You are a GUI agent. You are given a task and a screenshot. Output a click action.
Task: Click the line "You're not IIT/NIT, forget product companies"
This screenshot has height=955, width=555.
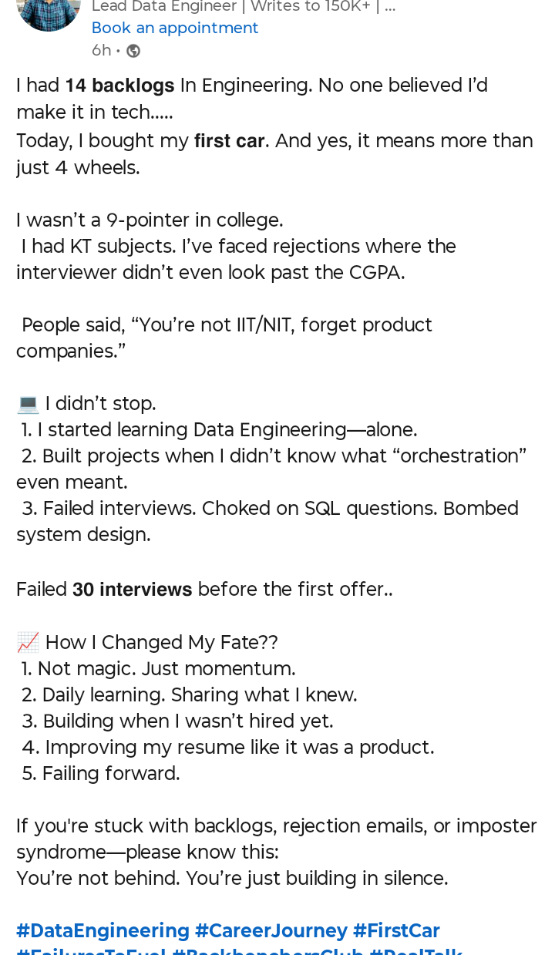[x=224, y=338]
